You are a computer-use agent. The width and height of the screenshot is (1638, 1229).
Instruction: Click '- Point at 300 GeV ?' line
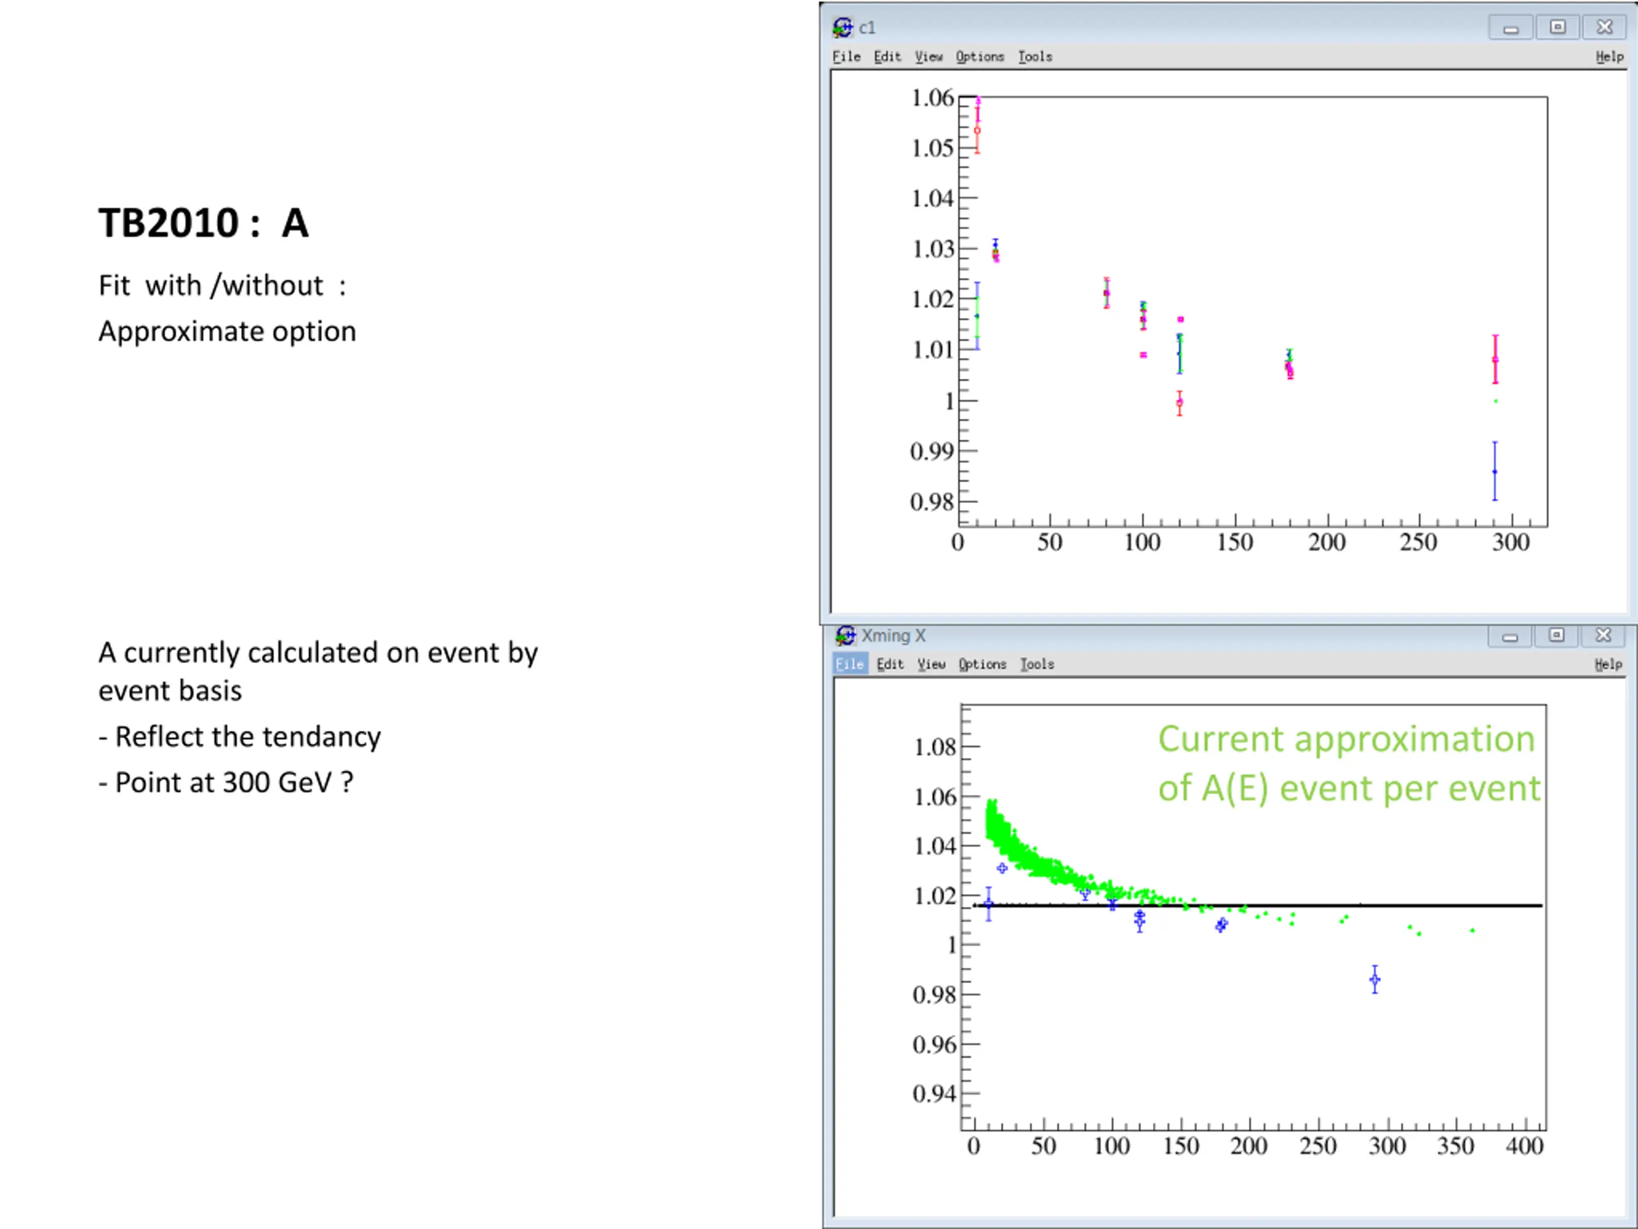pos(226,783)
